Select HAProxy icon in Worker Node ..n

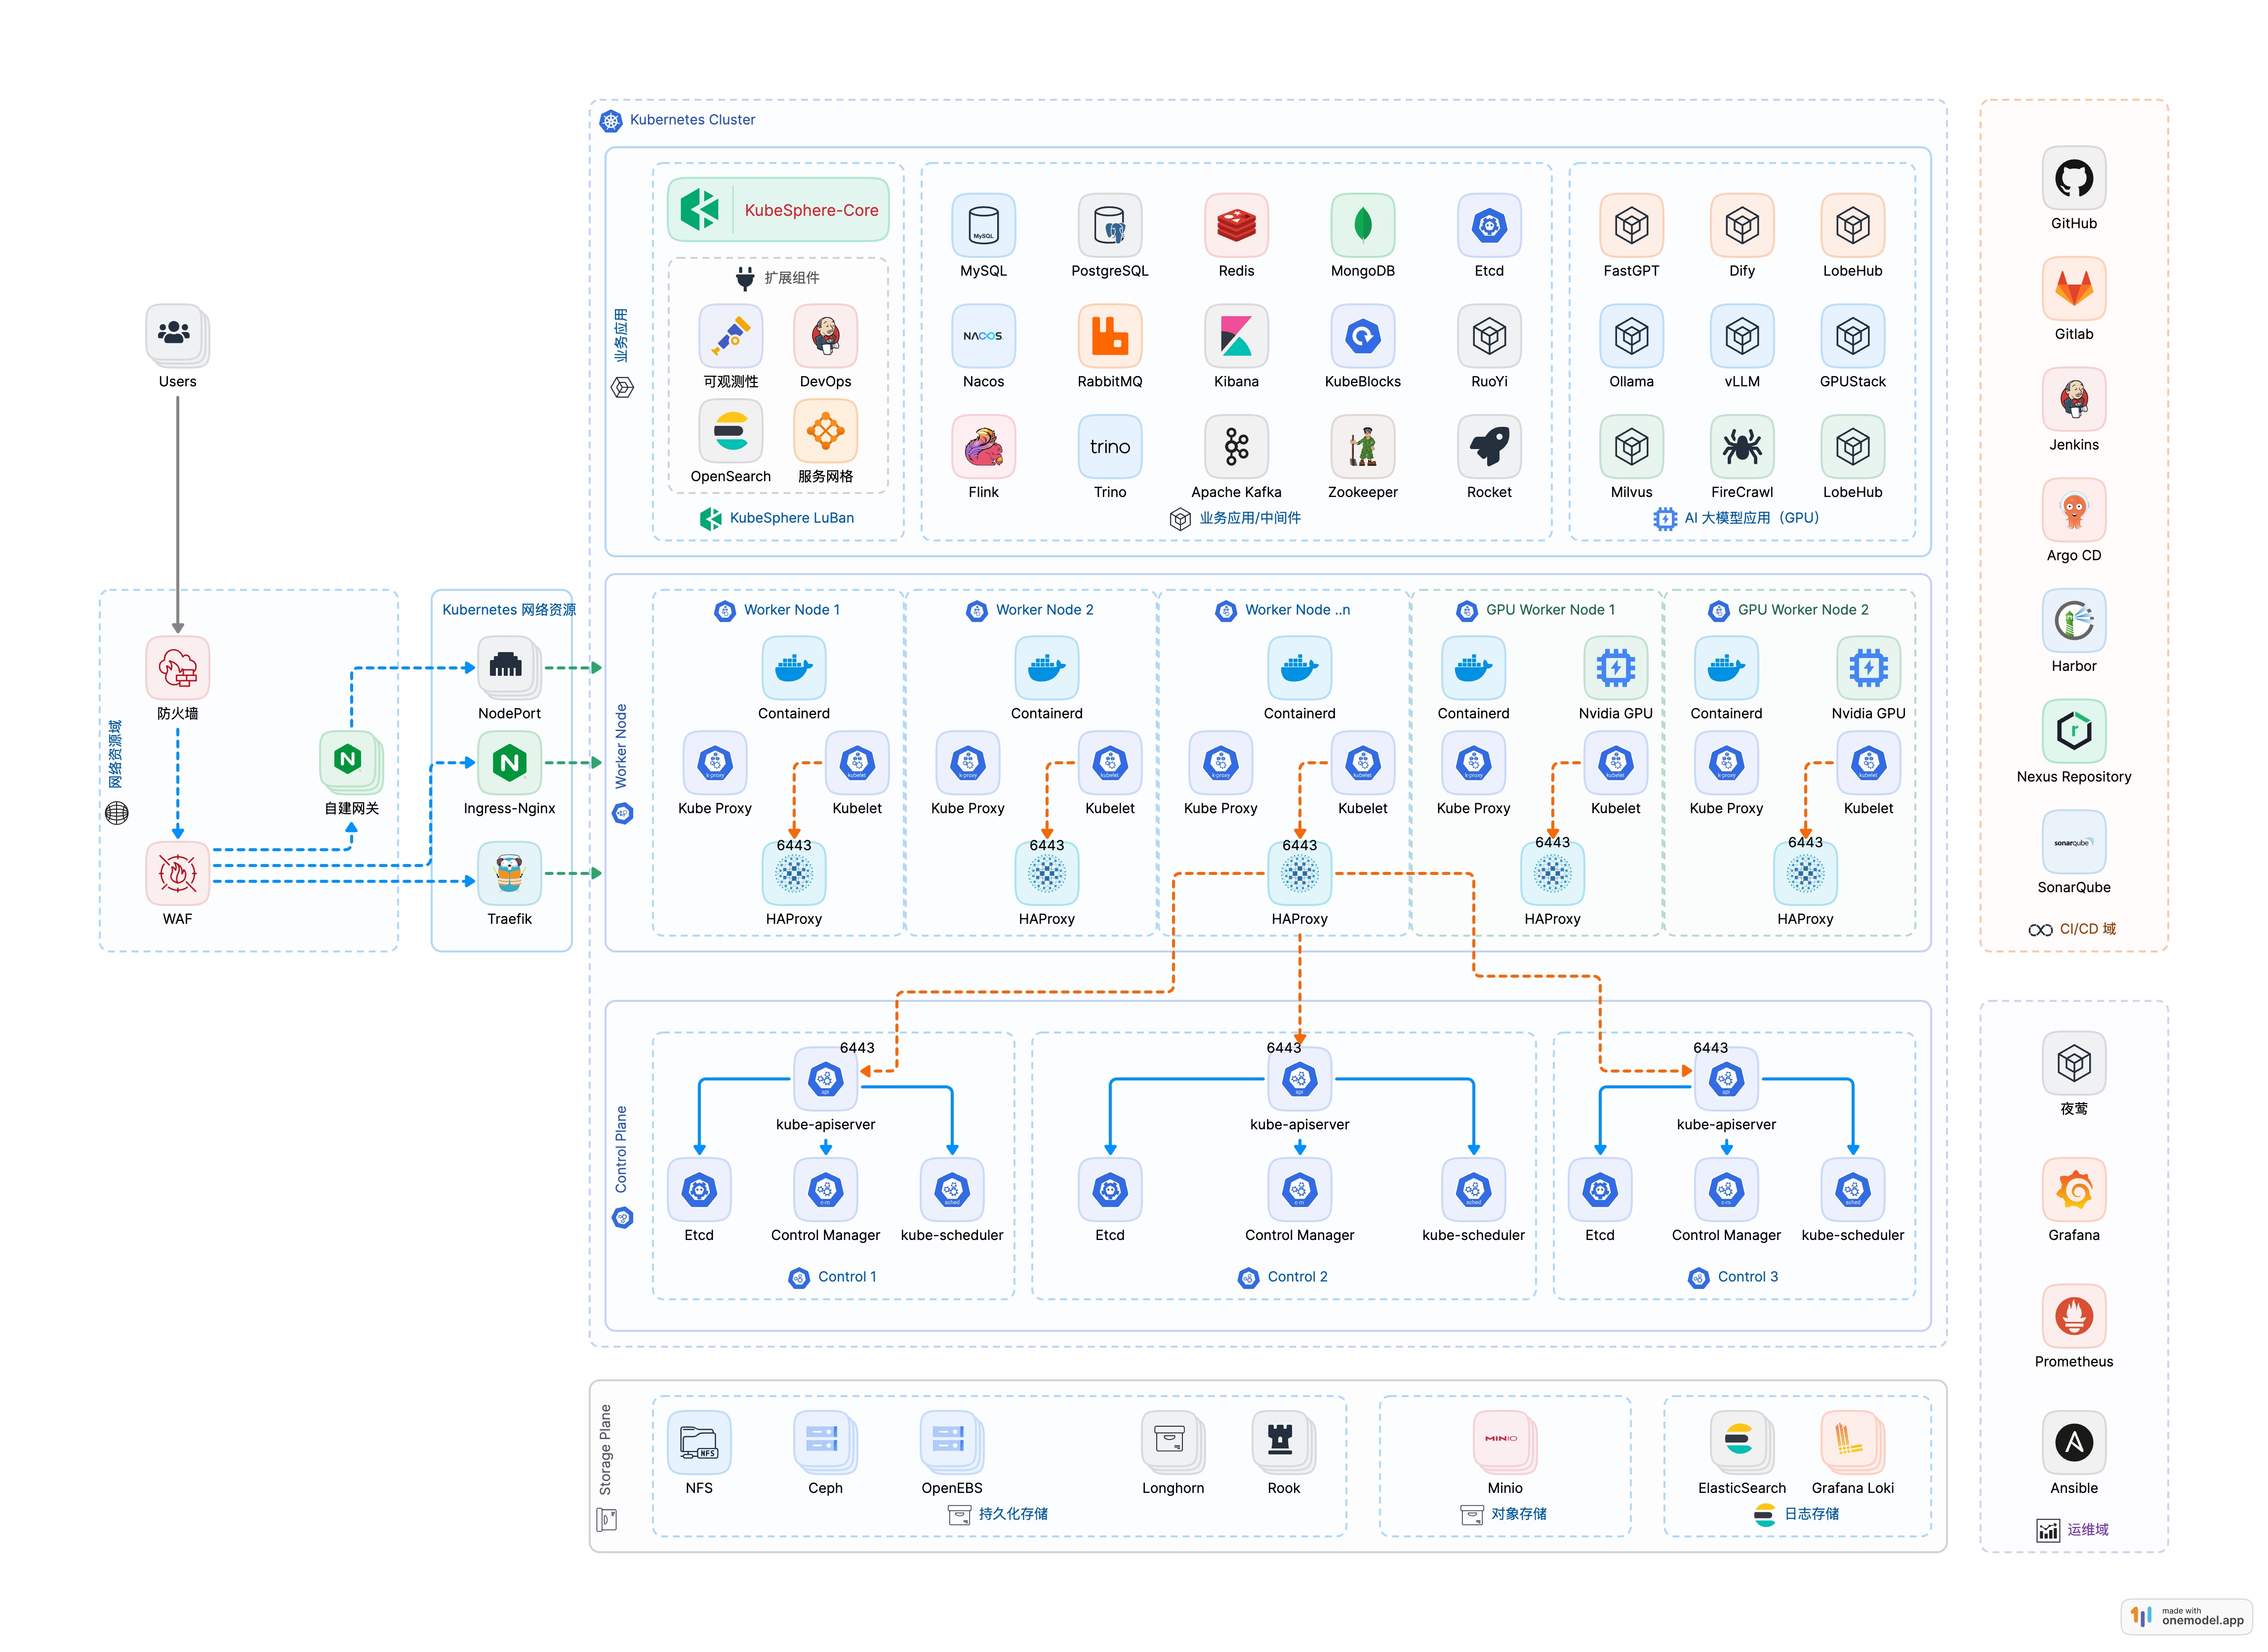click(x=1299, y=873)
